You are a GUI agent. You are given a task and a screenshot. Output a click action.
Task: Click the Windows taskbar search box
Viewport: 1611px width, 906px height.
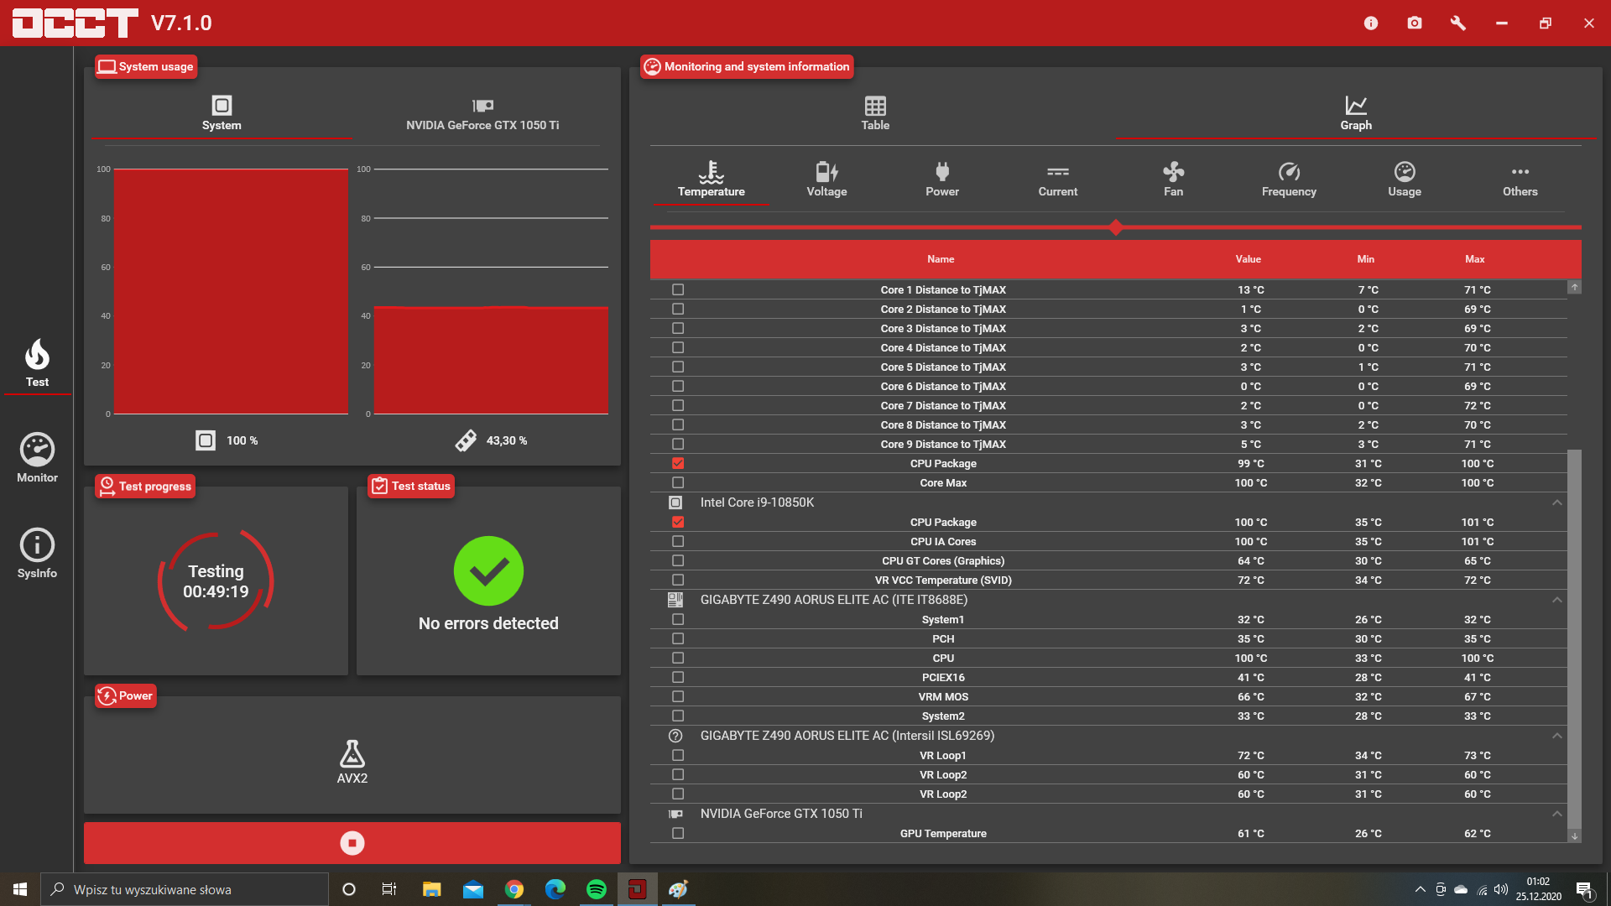coord(185,889)
